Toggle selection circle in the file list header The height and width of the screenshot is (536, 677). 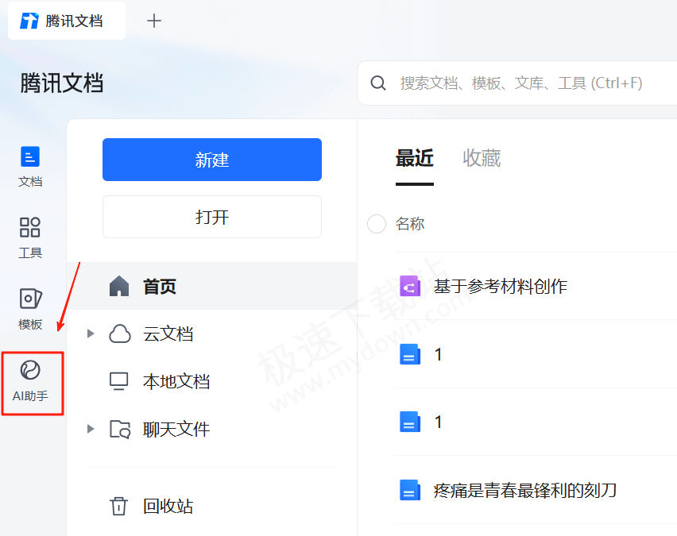tap(376, 224)
